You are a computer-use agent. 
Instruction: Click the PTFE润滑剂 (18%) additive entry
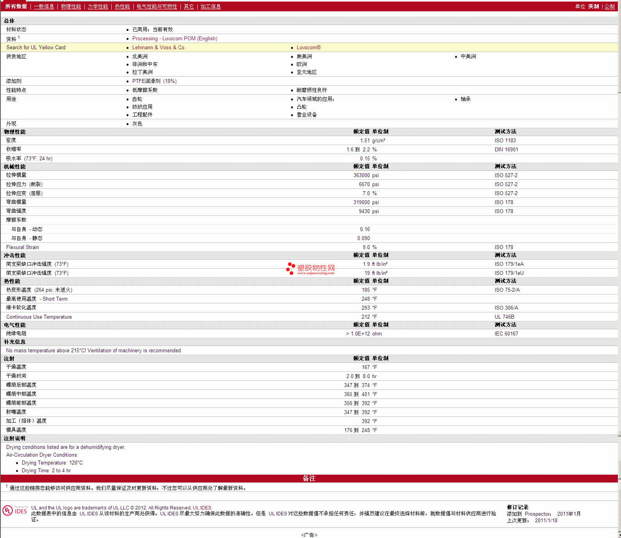154,81
